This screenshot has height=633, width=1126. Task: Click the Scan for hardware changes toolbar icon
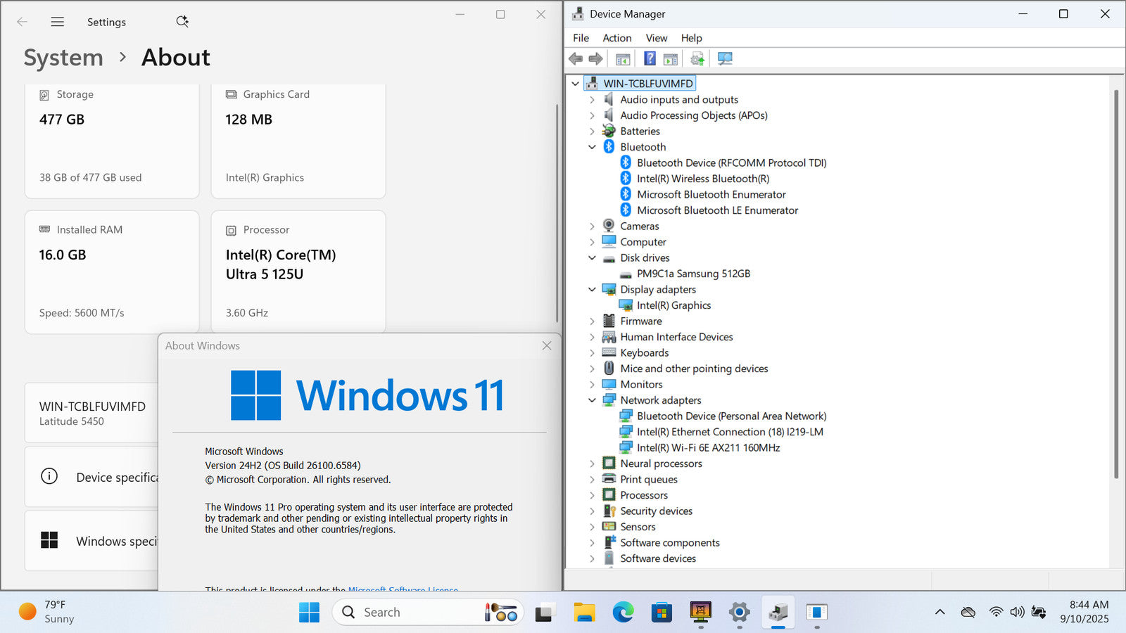[725, 58]
